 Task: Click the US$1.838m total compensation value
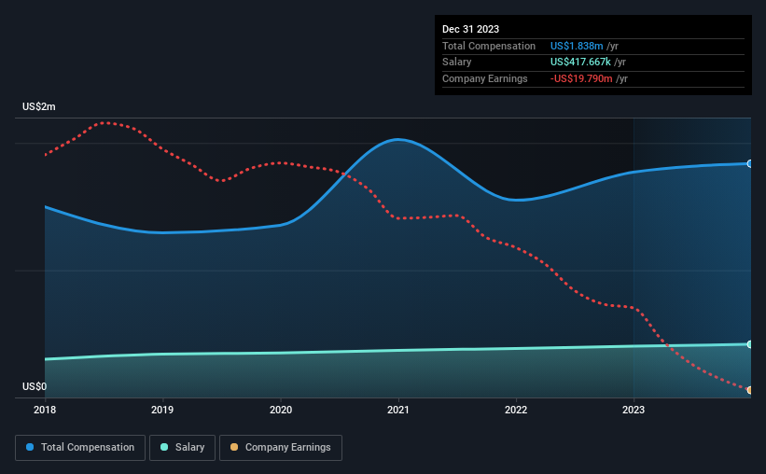(x=577, y=46)
